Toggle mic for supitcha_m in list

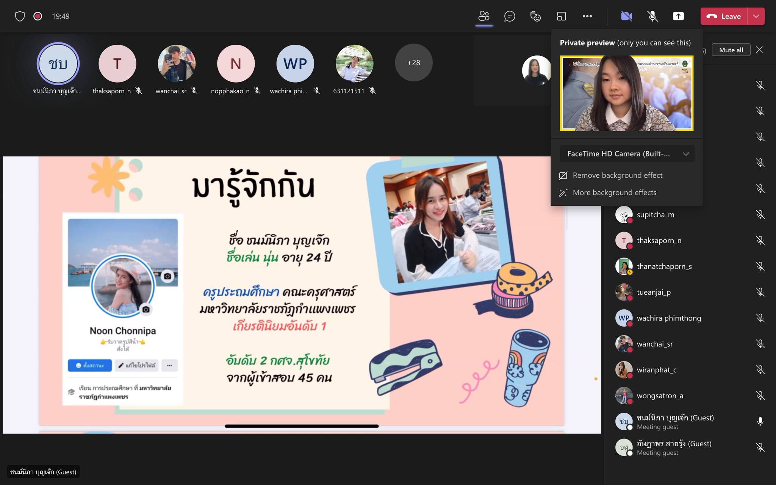pyautogui.click(x=760, y=214)
